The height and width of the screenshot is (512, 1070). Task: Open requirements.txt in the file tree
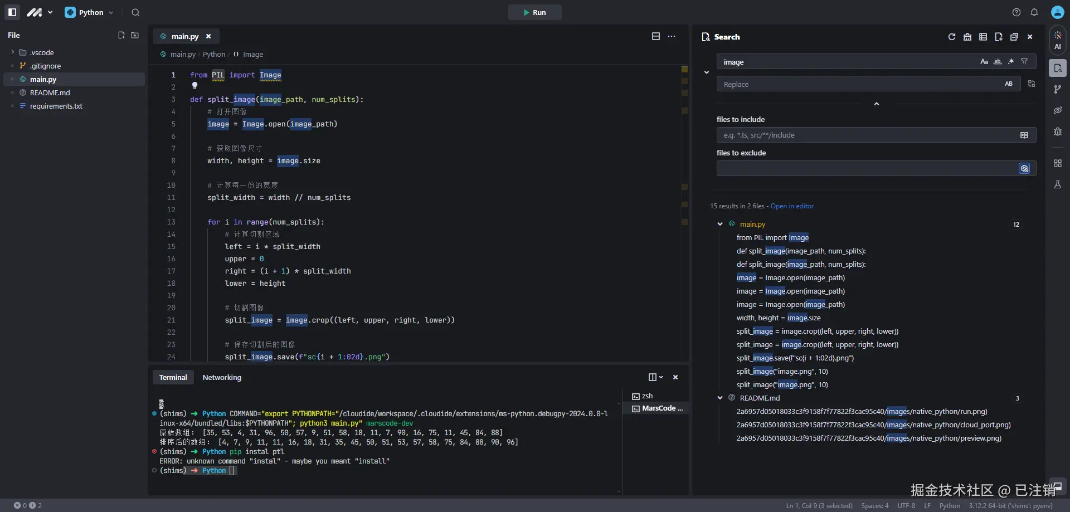tap(56, 106)
